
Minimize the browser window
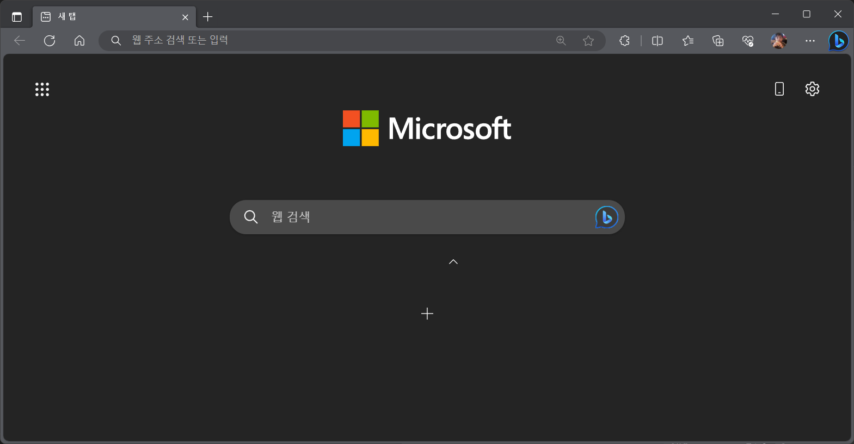click(x=776, y=14)
